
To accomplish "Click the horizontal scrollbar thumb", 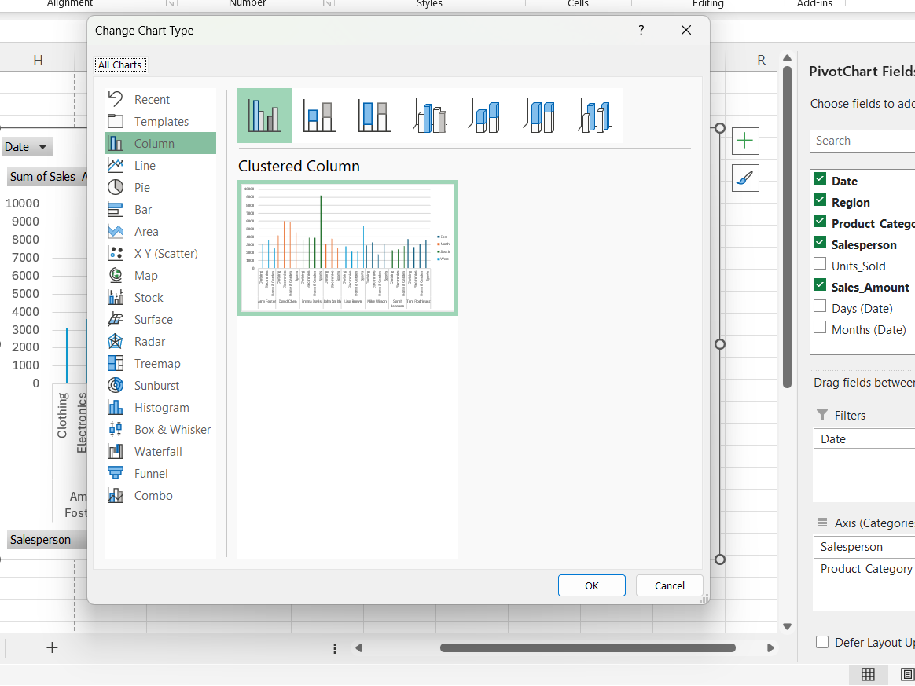I will click(588, 648).
